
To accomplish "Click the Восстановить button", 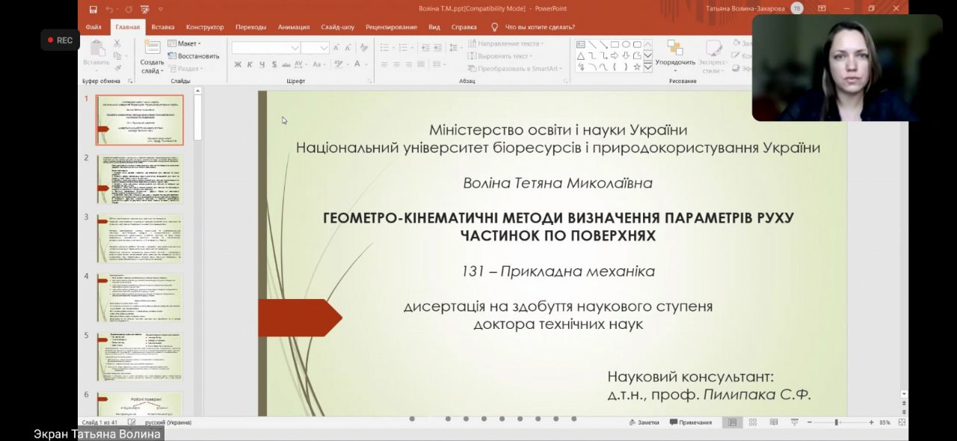I will click(x=194, y=56).
